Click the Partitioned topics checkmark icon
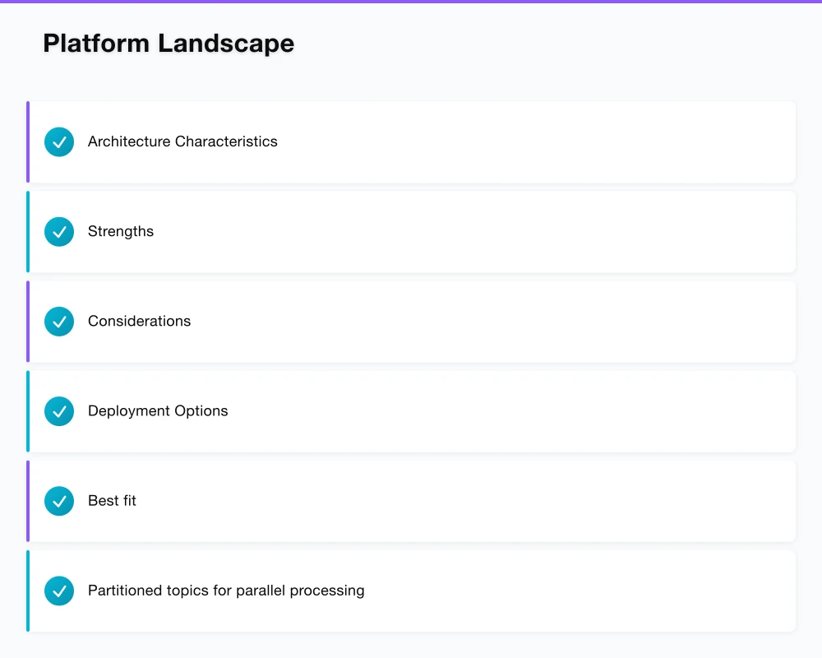Screen dimensions: 822x658 point(58,590)
